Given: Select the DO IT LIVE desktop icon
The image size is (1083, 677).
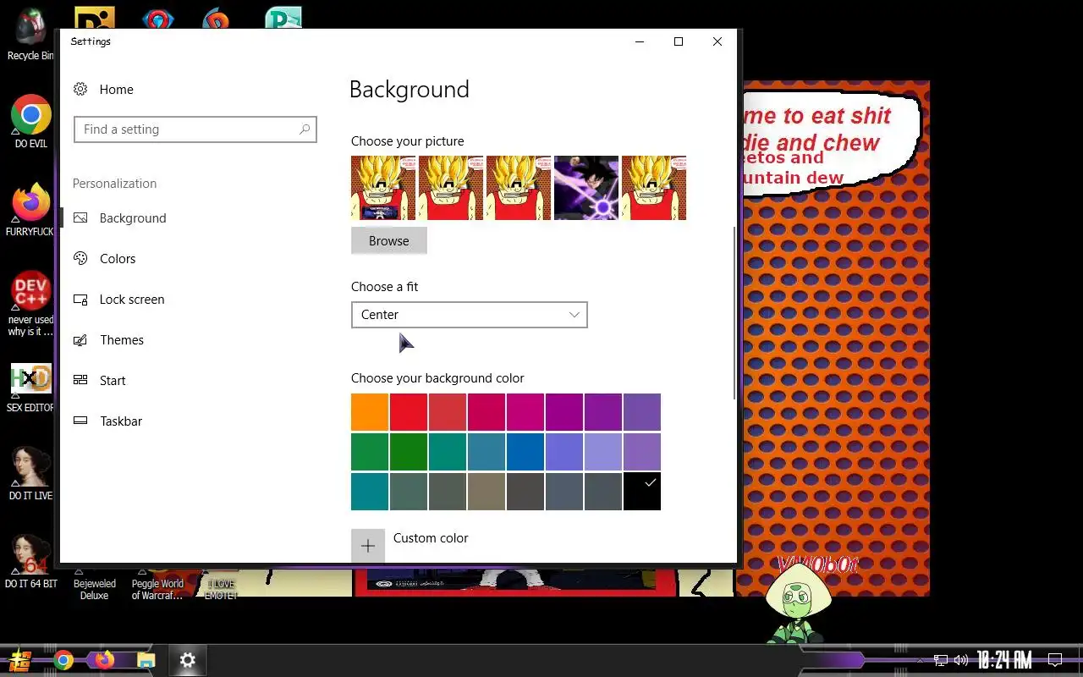Looking at the screenshot, I should (30, 473).
